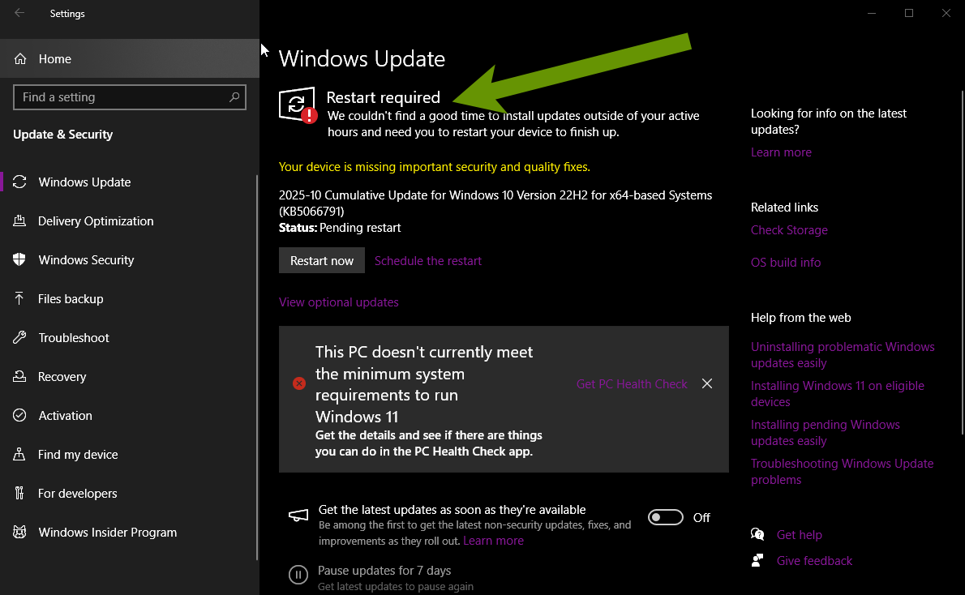The width and height of the screenshot is (965, 595).
Task: Open the Activation settings page
Action: click(x=65, y=416)
